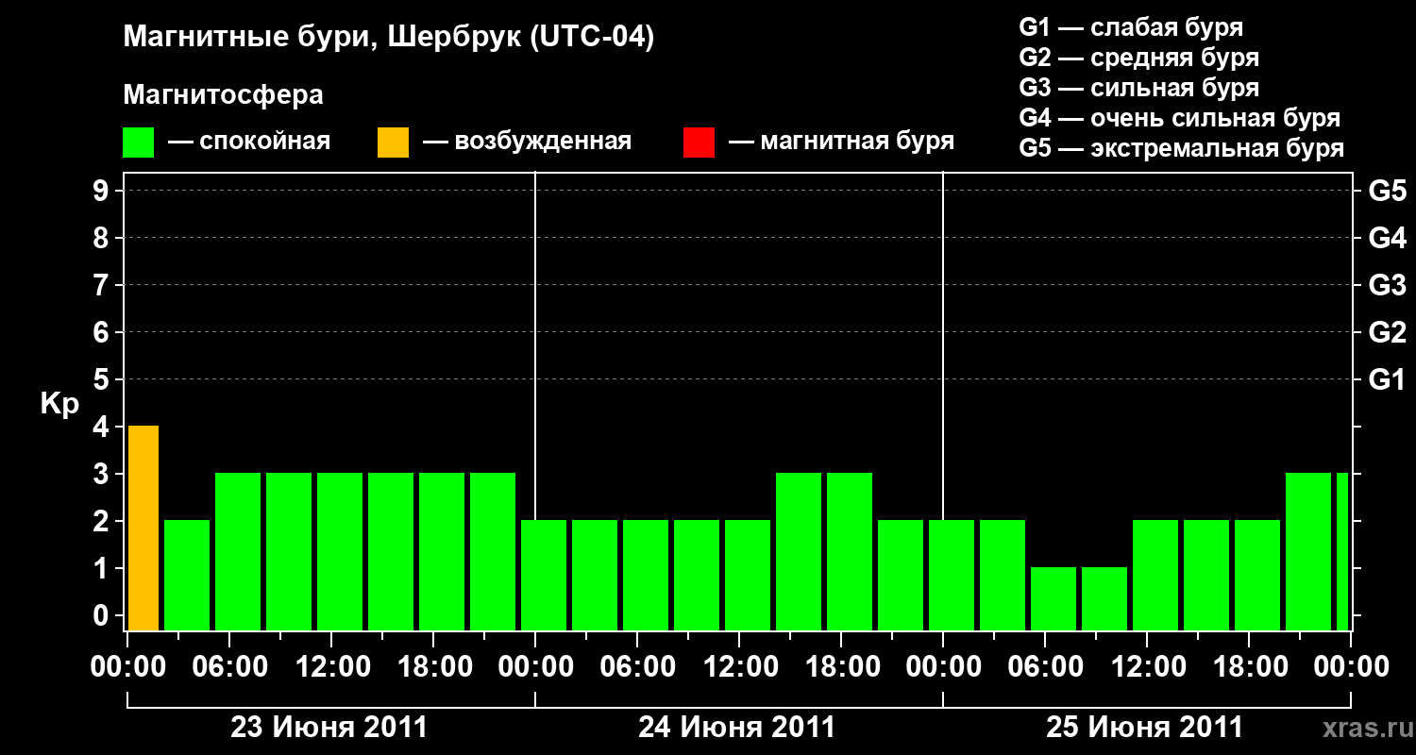Click the '18:00' time label under 24 June

pos(841,666)
